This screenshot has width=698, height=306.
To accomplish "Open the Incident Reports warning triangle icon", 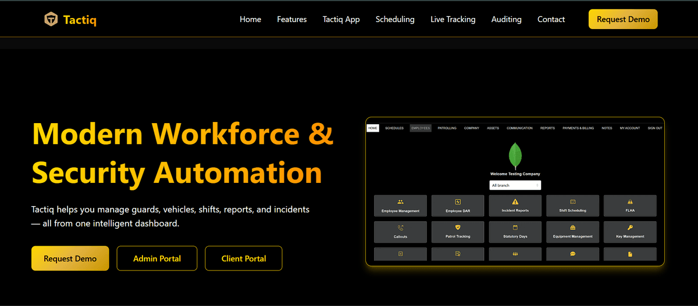I will (x=515, y=201).
